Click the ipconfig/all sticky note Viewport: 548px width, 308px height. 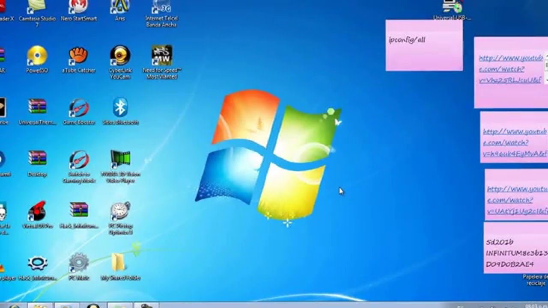[x=424, y=45]
